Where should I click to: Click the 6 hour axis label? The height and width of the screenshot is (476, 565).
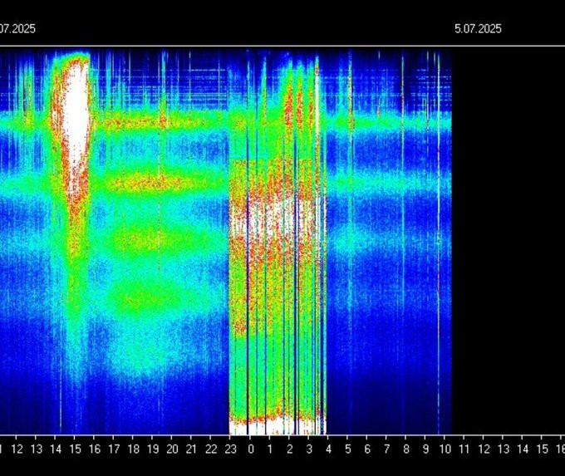click(367, 449)
